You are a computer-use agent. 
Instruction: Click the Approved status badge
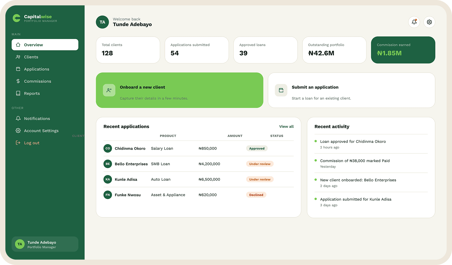click(257, 148)
